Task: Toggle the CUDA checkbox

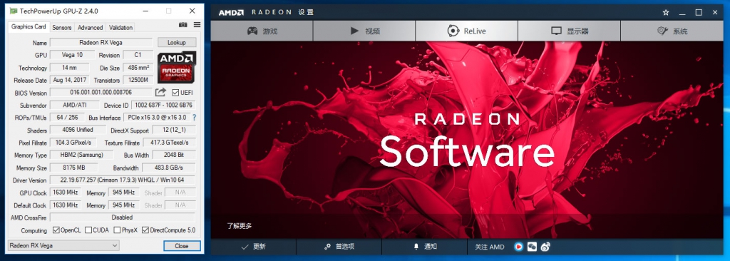Action: [88, 230]
